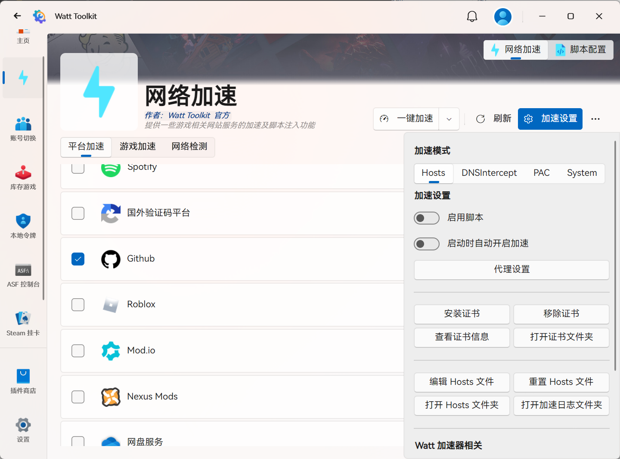Enable the 启用脚本 toggle switch

click(x=426, y=218)
